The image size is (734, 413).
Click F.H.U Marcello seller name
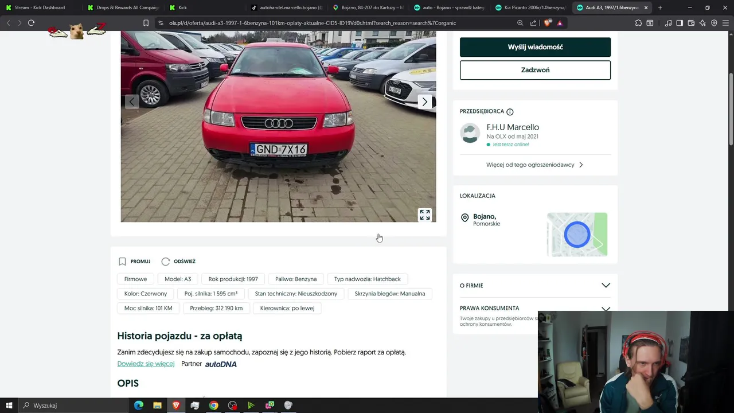[x=513, y=127]
